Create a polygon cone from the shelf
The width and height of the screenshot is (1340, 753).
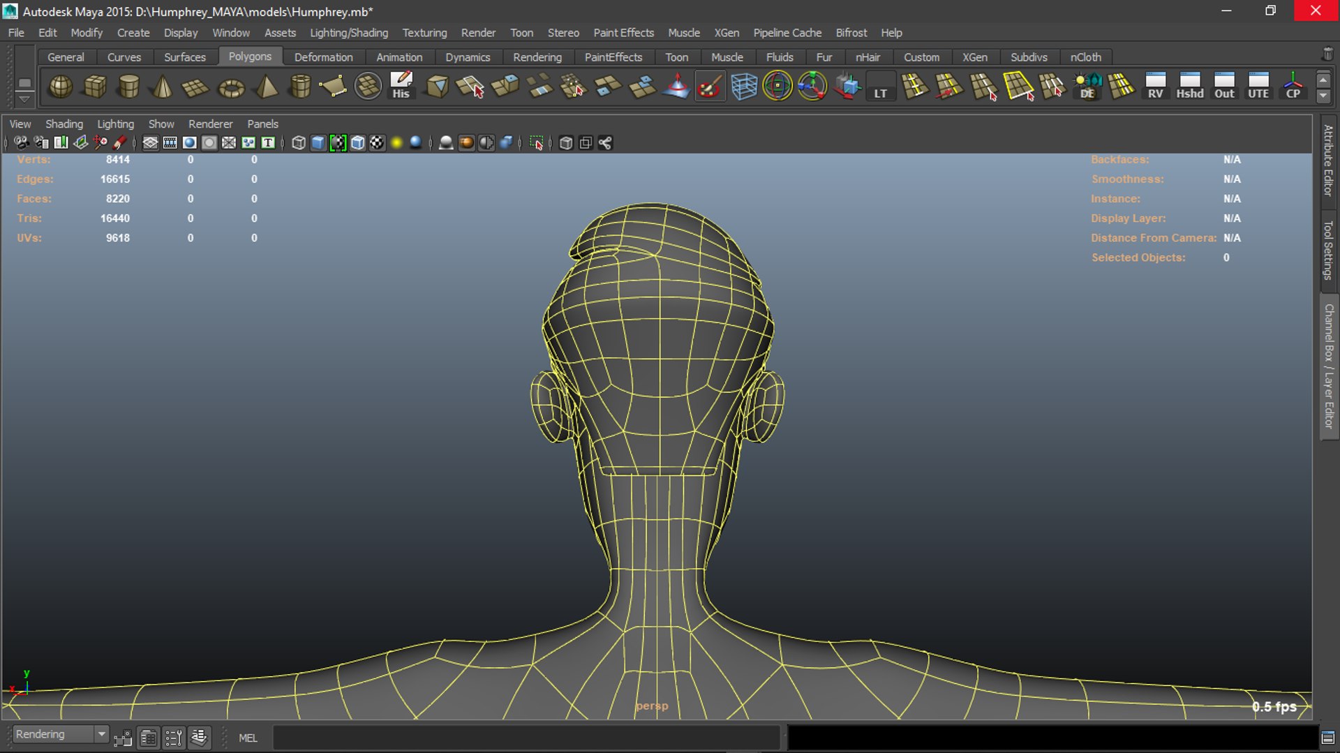(x=163, y=87)
